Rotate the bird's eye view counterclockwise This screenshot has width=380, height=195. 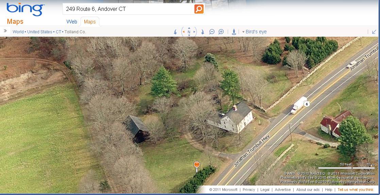tap(175, 32)
